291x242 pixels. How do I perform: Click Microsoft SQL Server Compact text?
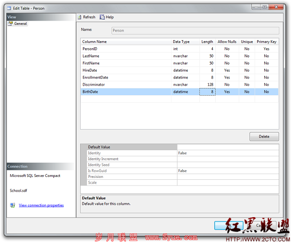35,176
